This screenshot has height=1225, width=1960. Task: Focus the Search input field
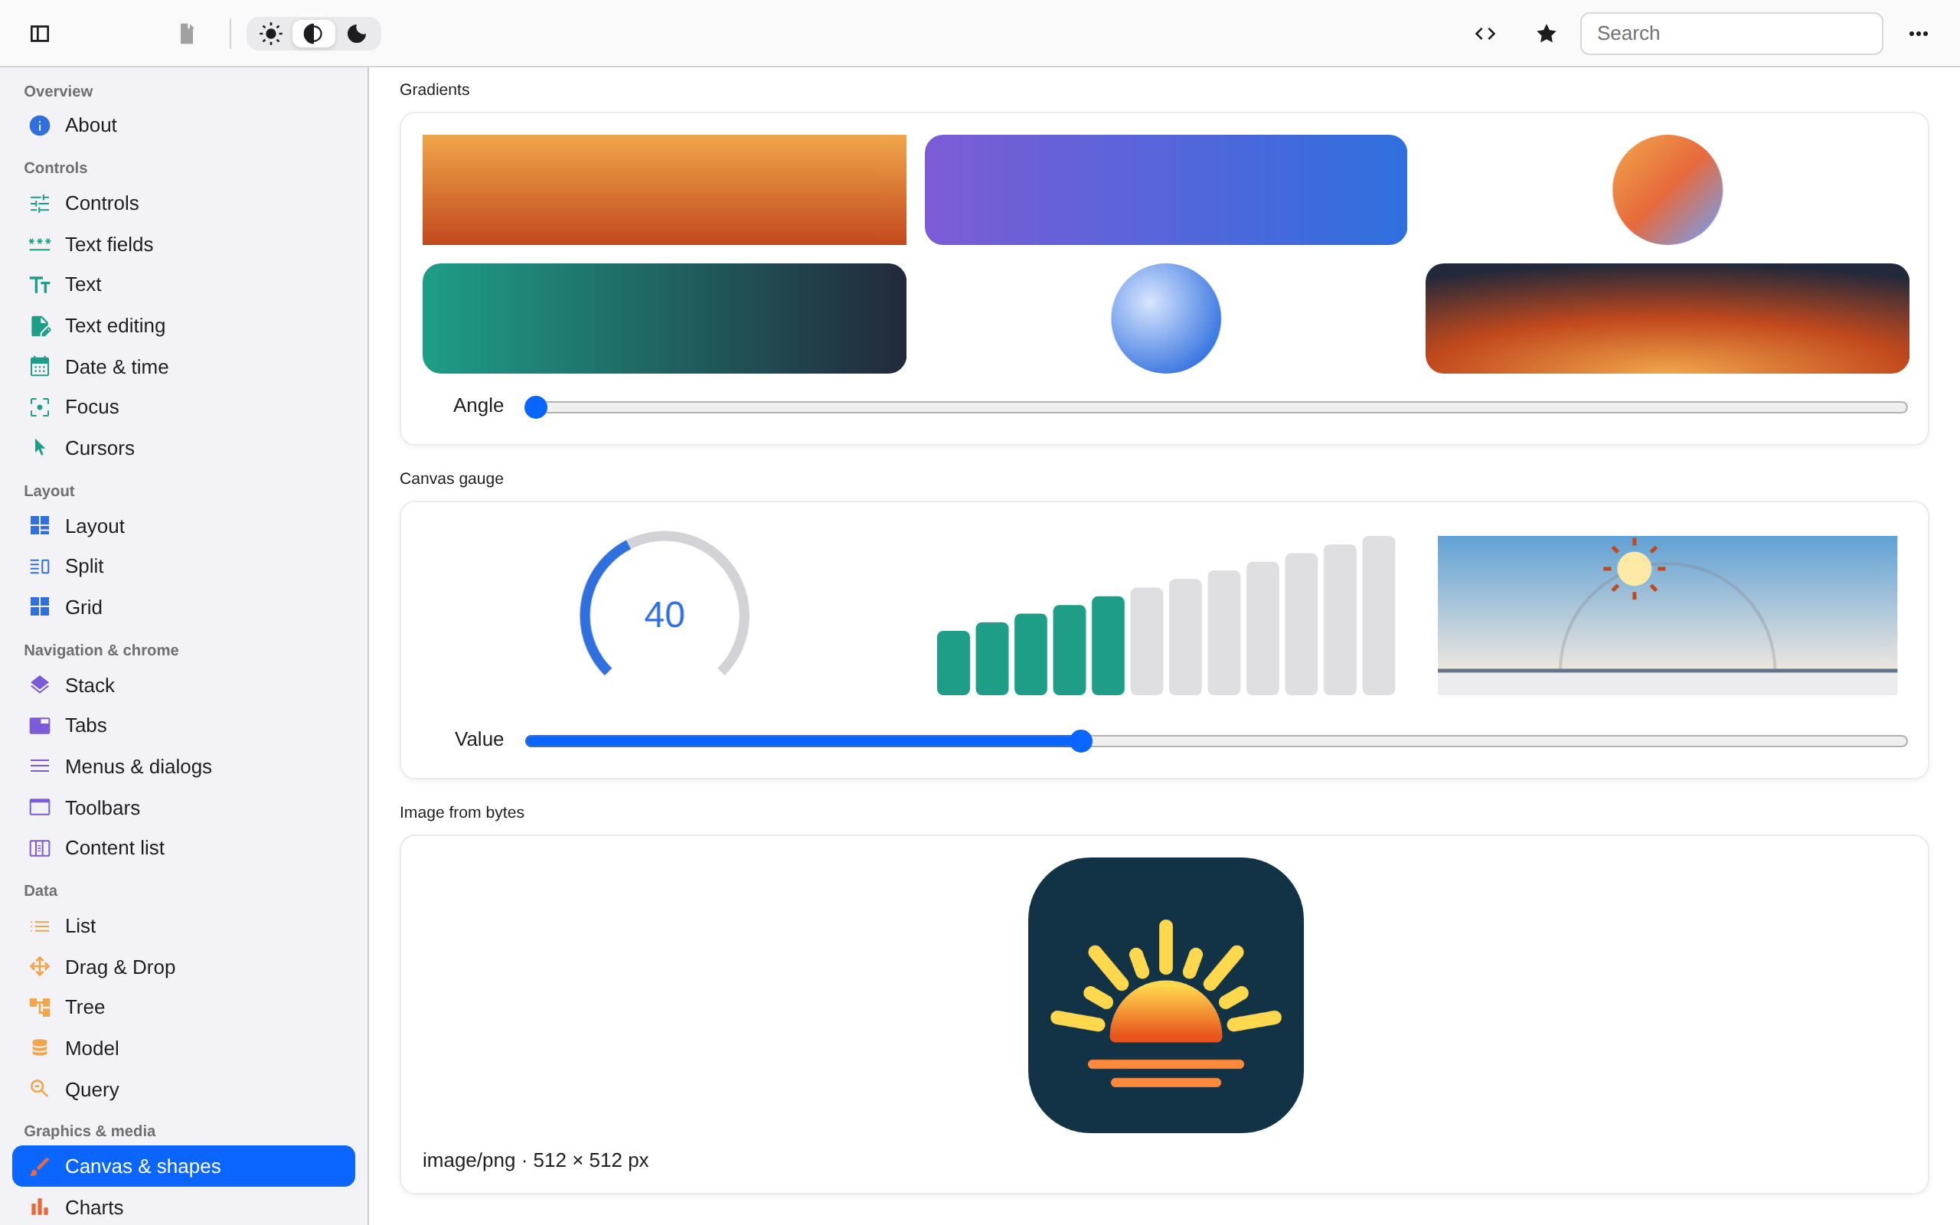(x=1731, y=33)
